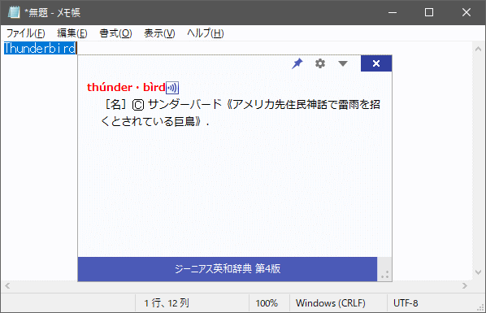Play pronunciation audio for thunderbird
The height and width of the screenshot is (313, 486).
pos(172,88)
